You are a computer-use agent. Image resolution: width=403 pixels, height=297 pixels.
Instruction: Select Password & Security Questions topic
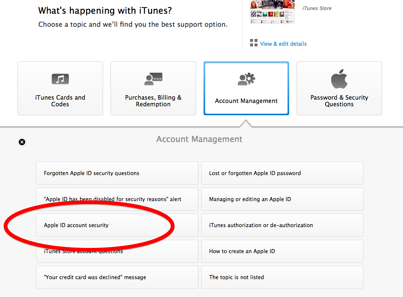339,88
